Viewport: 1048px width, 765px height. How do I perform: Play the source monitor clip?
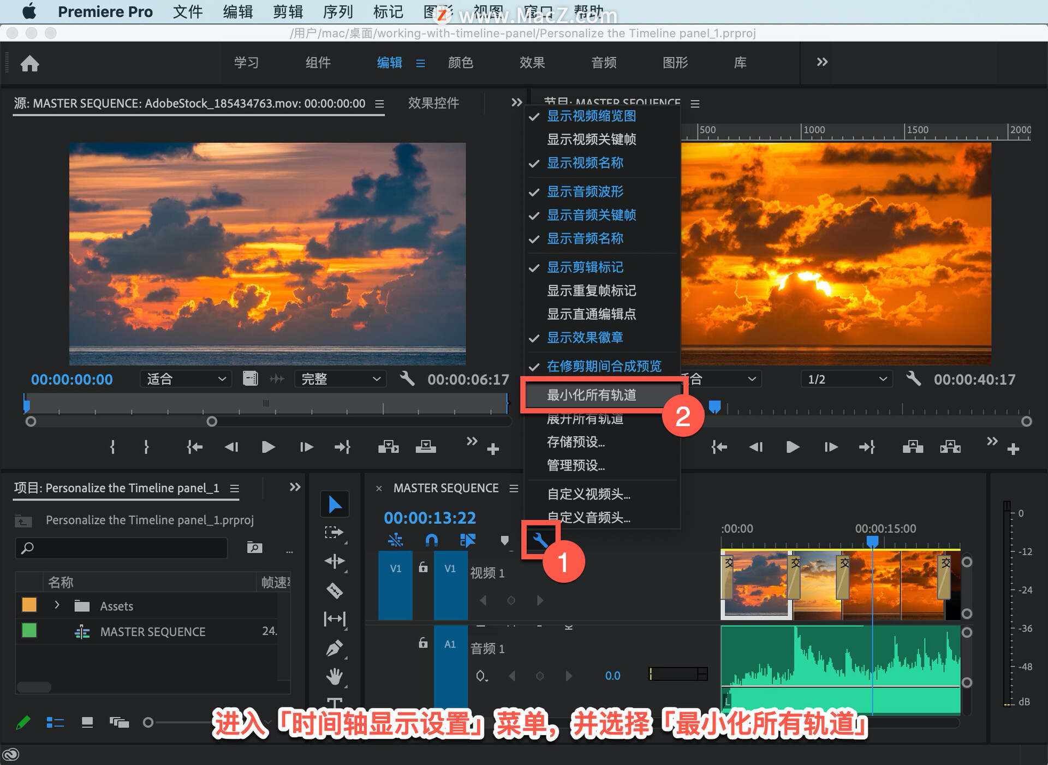pyautogui.click(x=268, y=447)
